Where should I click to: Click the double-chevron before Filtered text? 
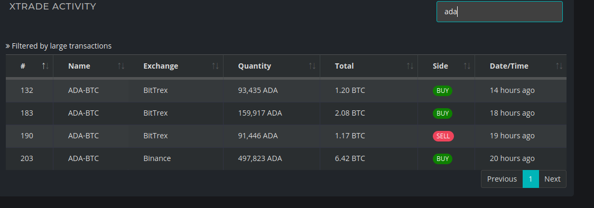pos(7,46)
